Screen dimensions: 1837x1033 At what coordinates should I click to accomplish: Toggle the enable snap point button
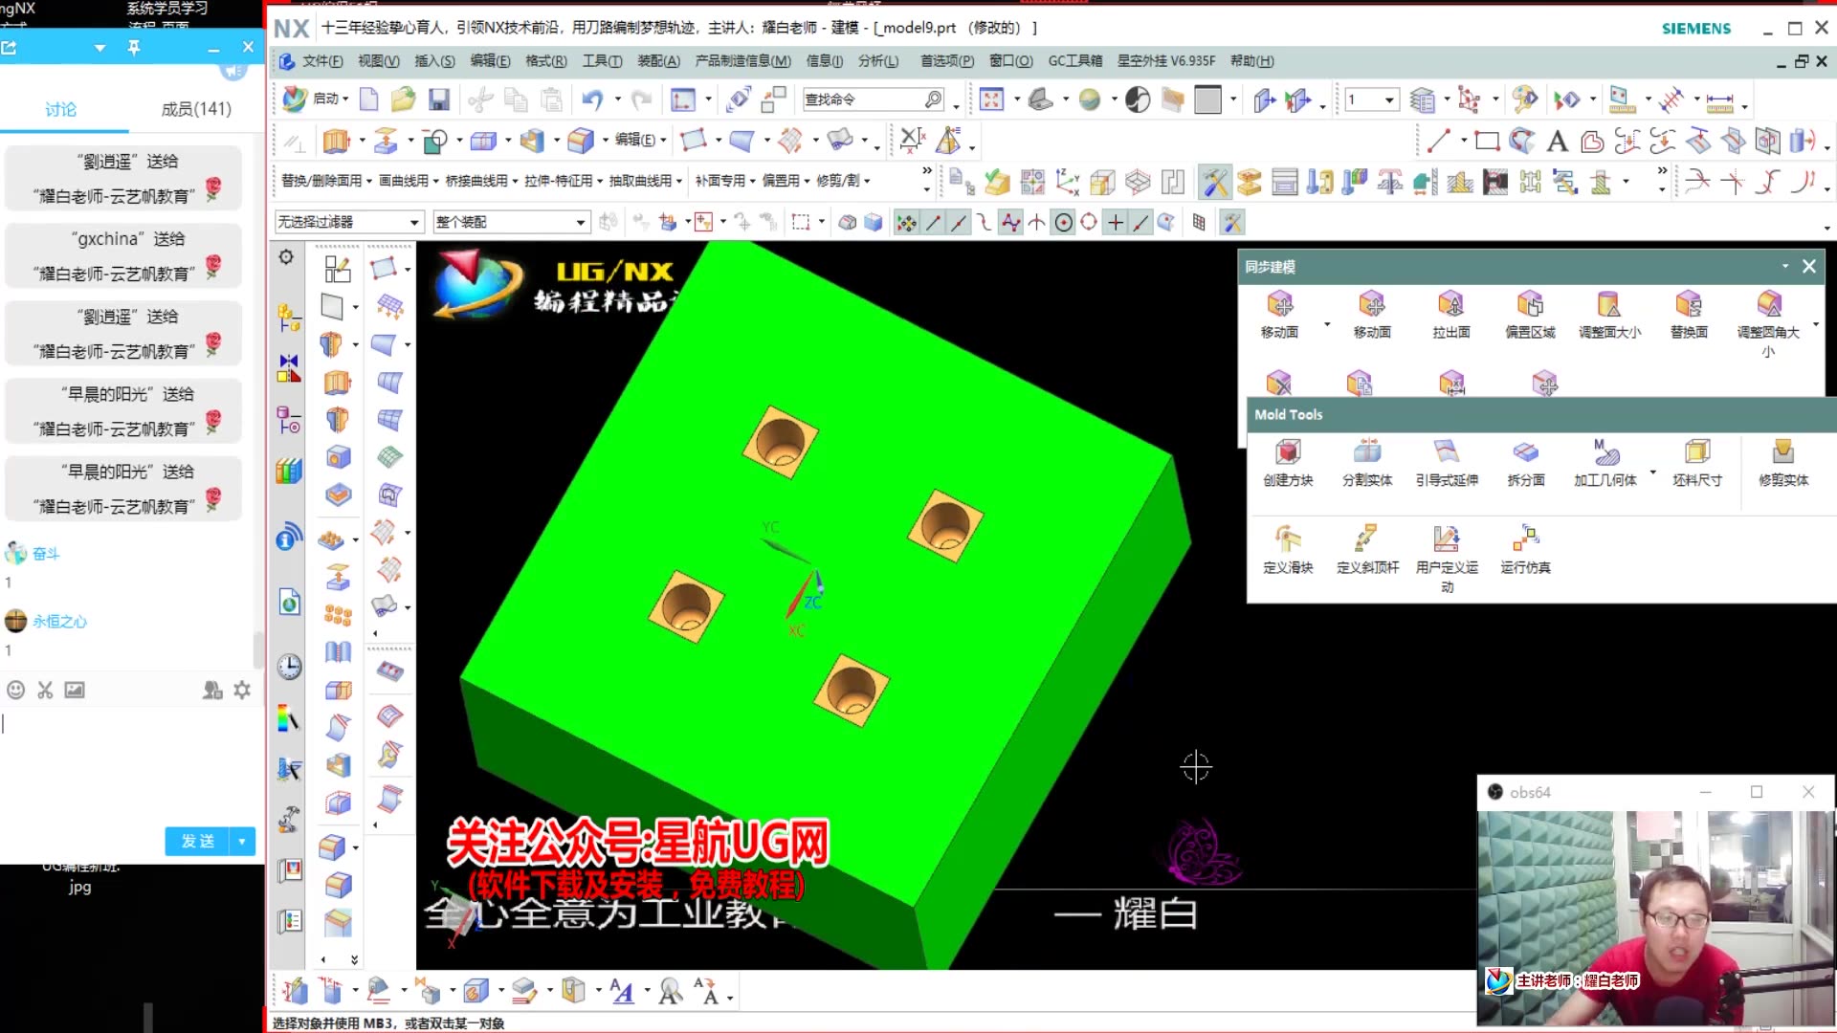click(905, 223)
